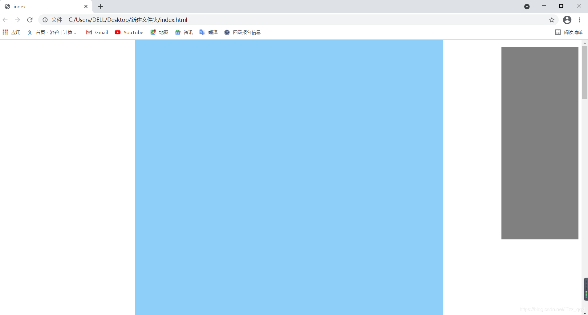The width and height of the screenshot is (588, 315).
Task: Click the back navigation arrow
Action: click(x=5, y=20)
